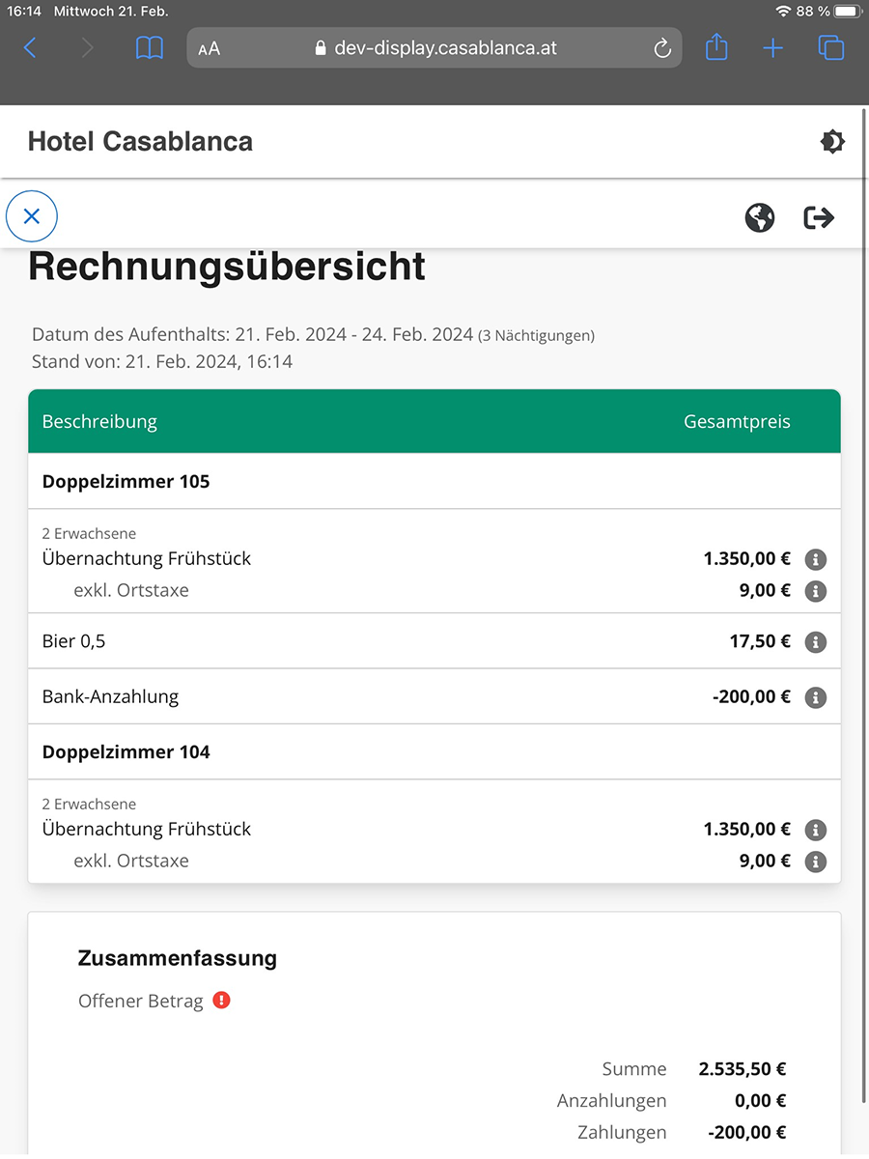This screenshot has height=1159, width=869.
Task: Open info for Bier 0,5 charge
Action: click(816, 642)
